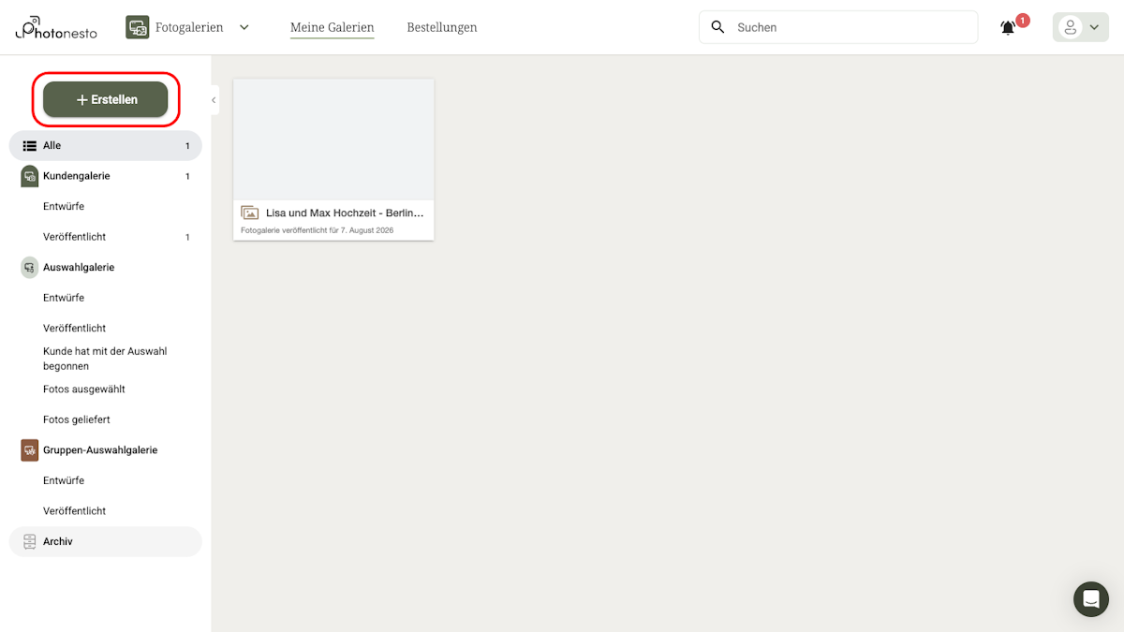Open the Fotogalerien type dropdown
Viewport: 1124px width, 632px height.
[x=244, y=27]
